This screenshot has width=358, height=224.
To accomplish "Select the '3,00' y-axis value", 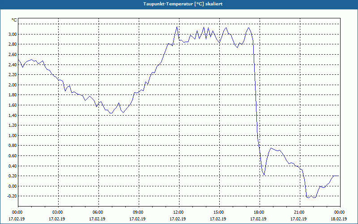I will 13,34.
